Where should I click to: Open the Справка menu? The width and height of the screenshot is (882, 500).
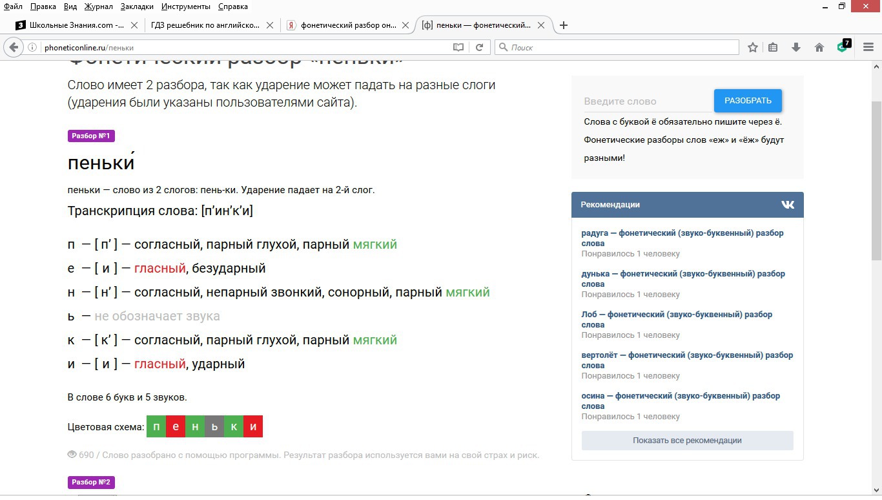pos(232,6)
